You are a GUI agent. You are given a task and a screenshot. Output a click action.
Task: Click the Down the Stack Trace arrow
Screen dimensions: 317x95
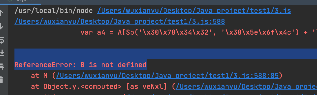tap(2, 26)
